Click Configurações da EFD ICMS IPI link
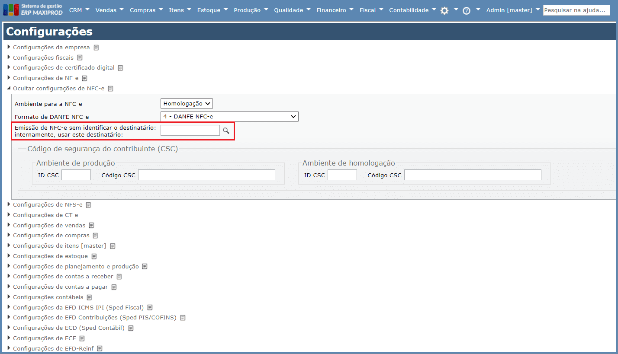The height and width of the screenshot is (354, 618). (78, 308)
